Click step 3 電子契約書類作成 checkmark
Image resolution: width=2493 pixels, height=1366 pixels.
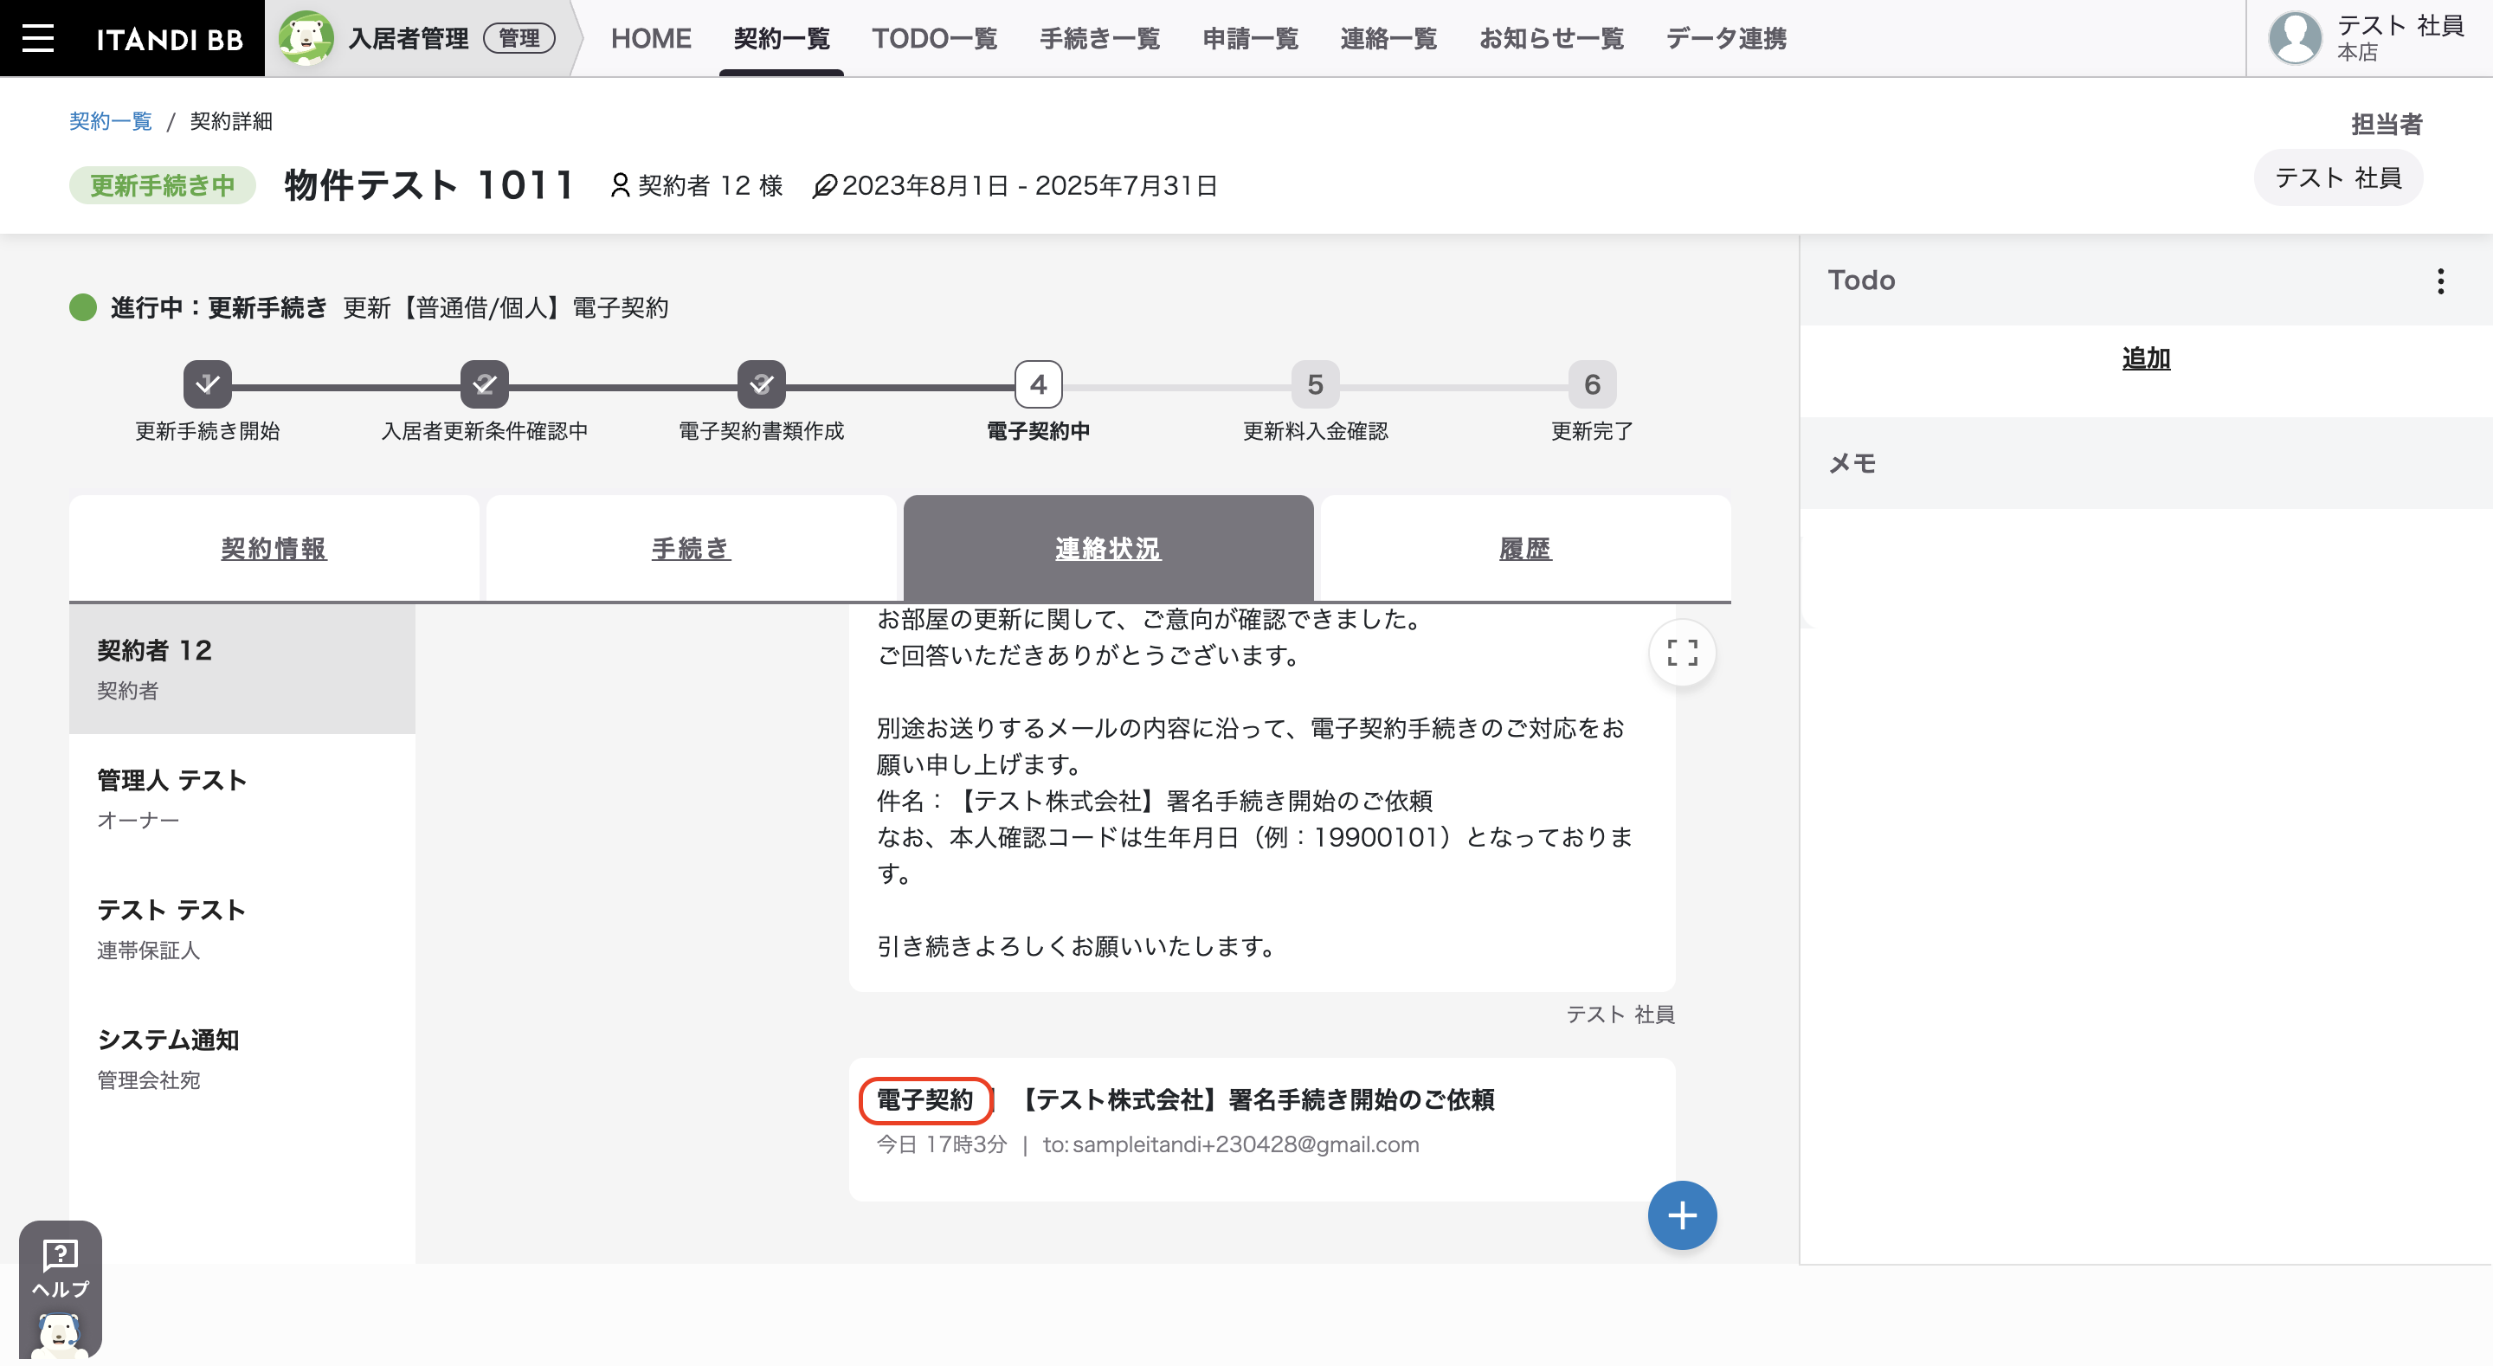click(761, 384)
